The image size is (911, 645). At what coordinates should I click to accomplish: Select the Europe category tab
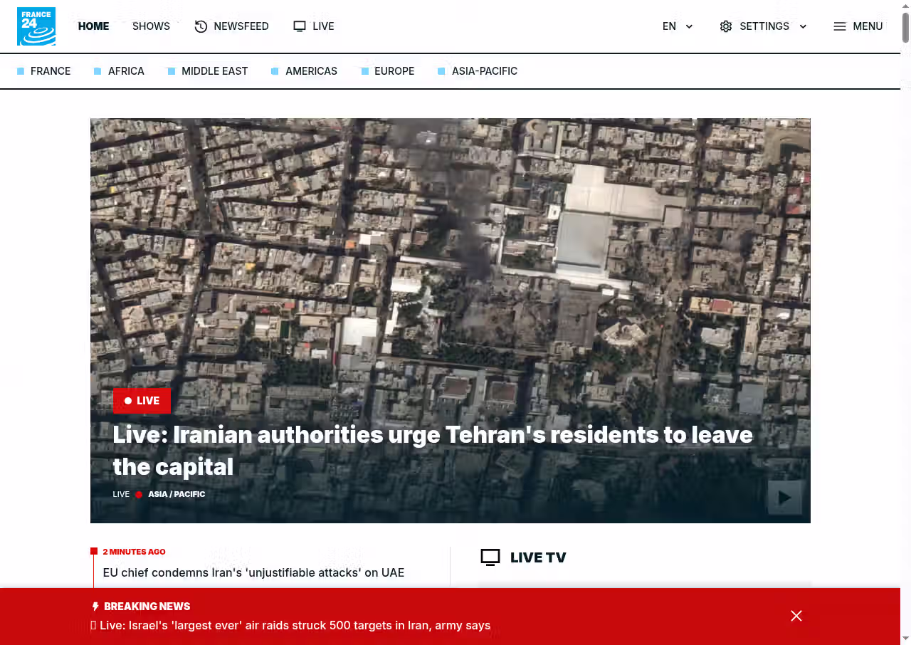pyautogui.click(x=394, y=71)
